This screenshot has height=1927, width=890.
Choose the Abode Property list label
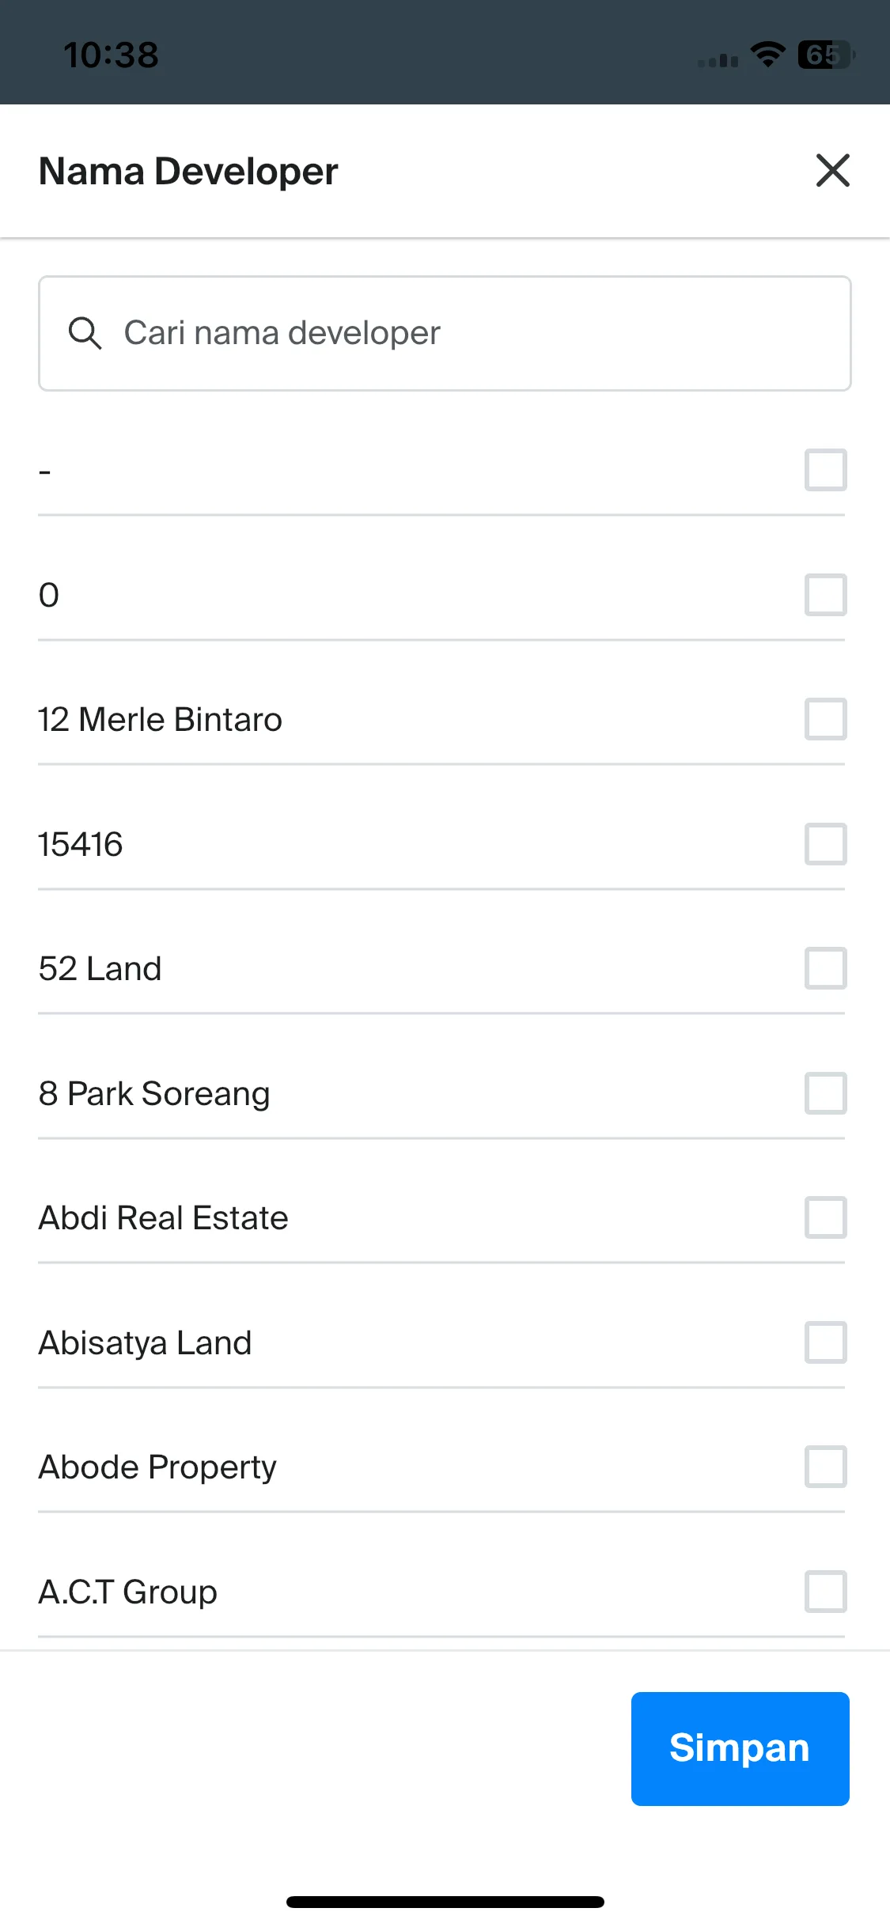[157, 1467]
